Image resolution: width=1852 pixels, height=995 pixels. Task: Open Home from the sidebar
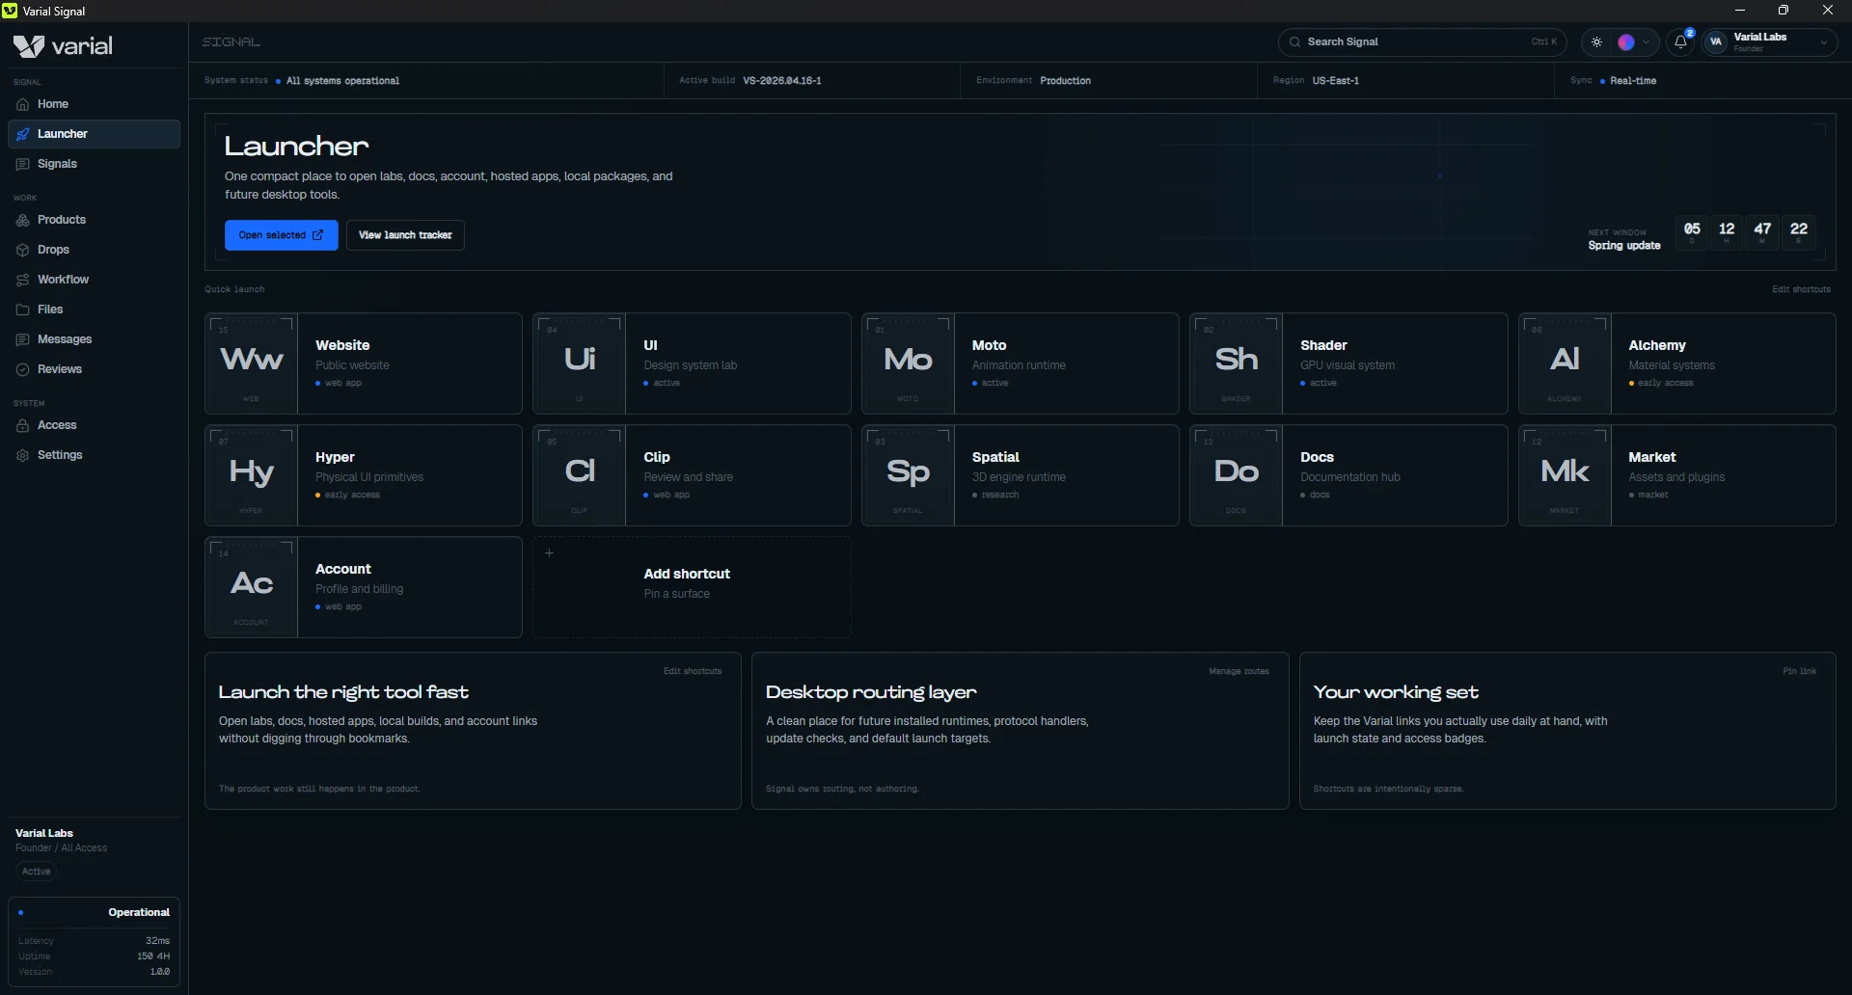point(94,104)
